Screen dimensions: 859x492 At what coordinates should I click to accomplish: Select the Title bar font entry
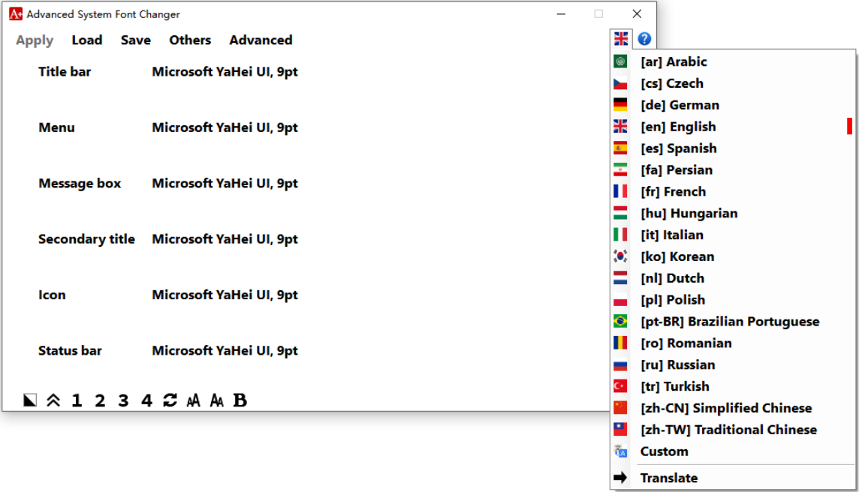tap(64, 71)
